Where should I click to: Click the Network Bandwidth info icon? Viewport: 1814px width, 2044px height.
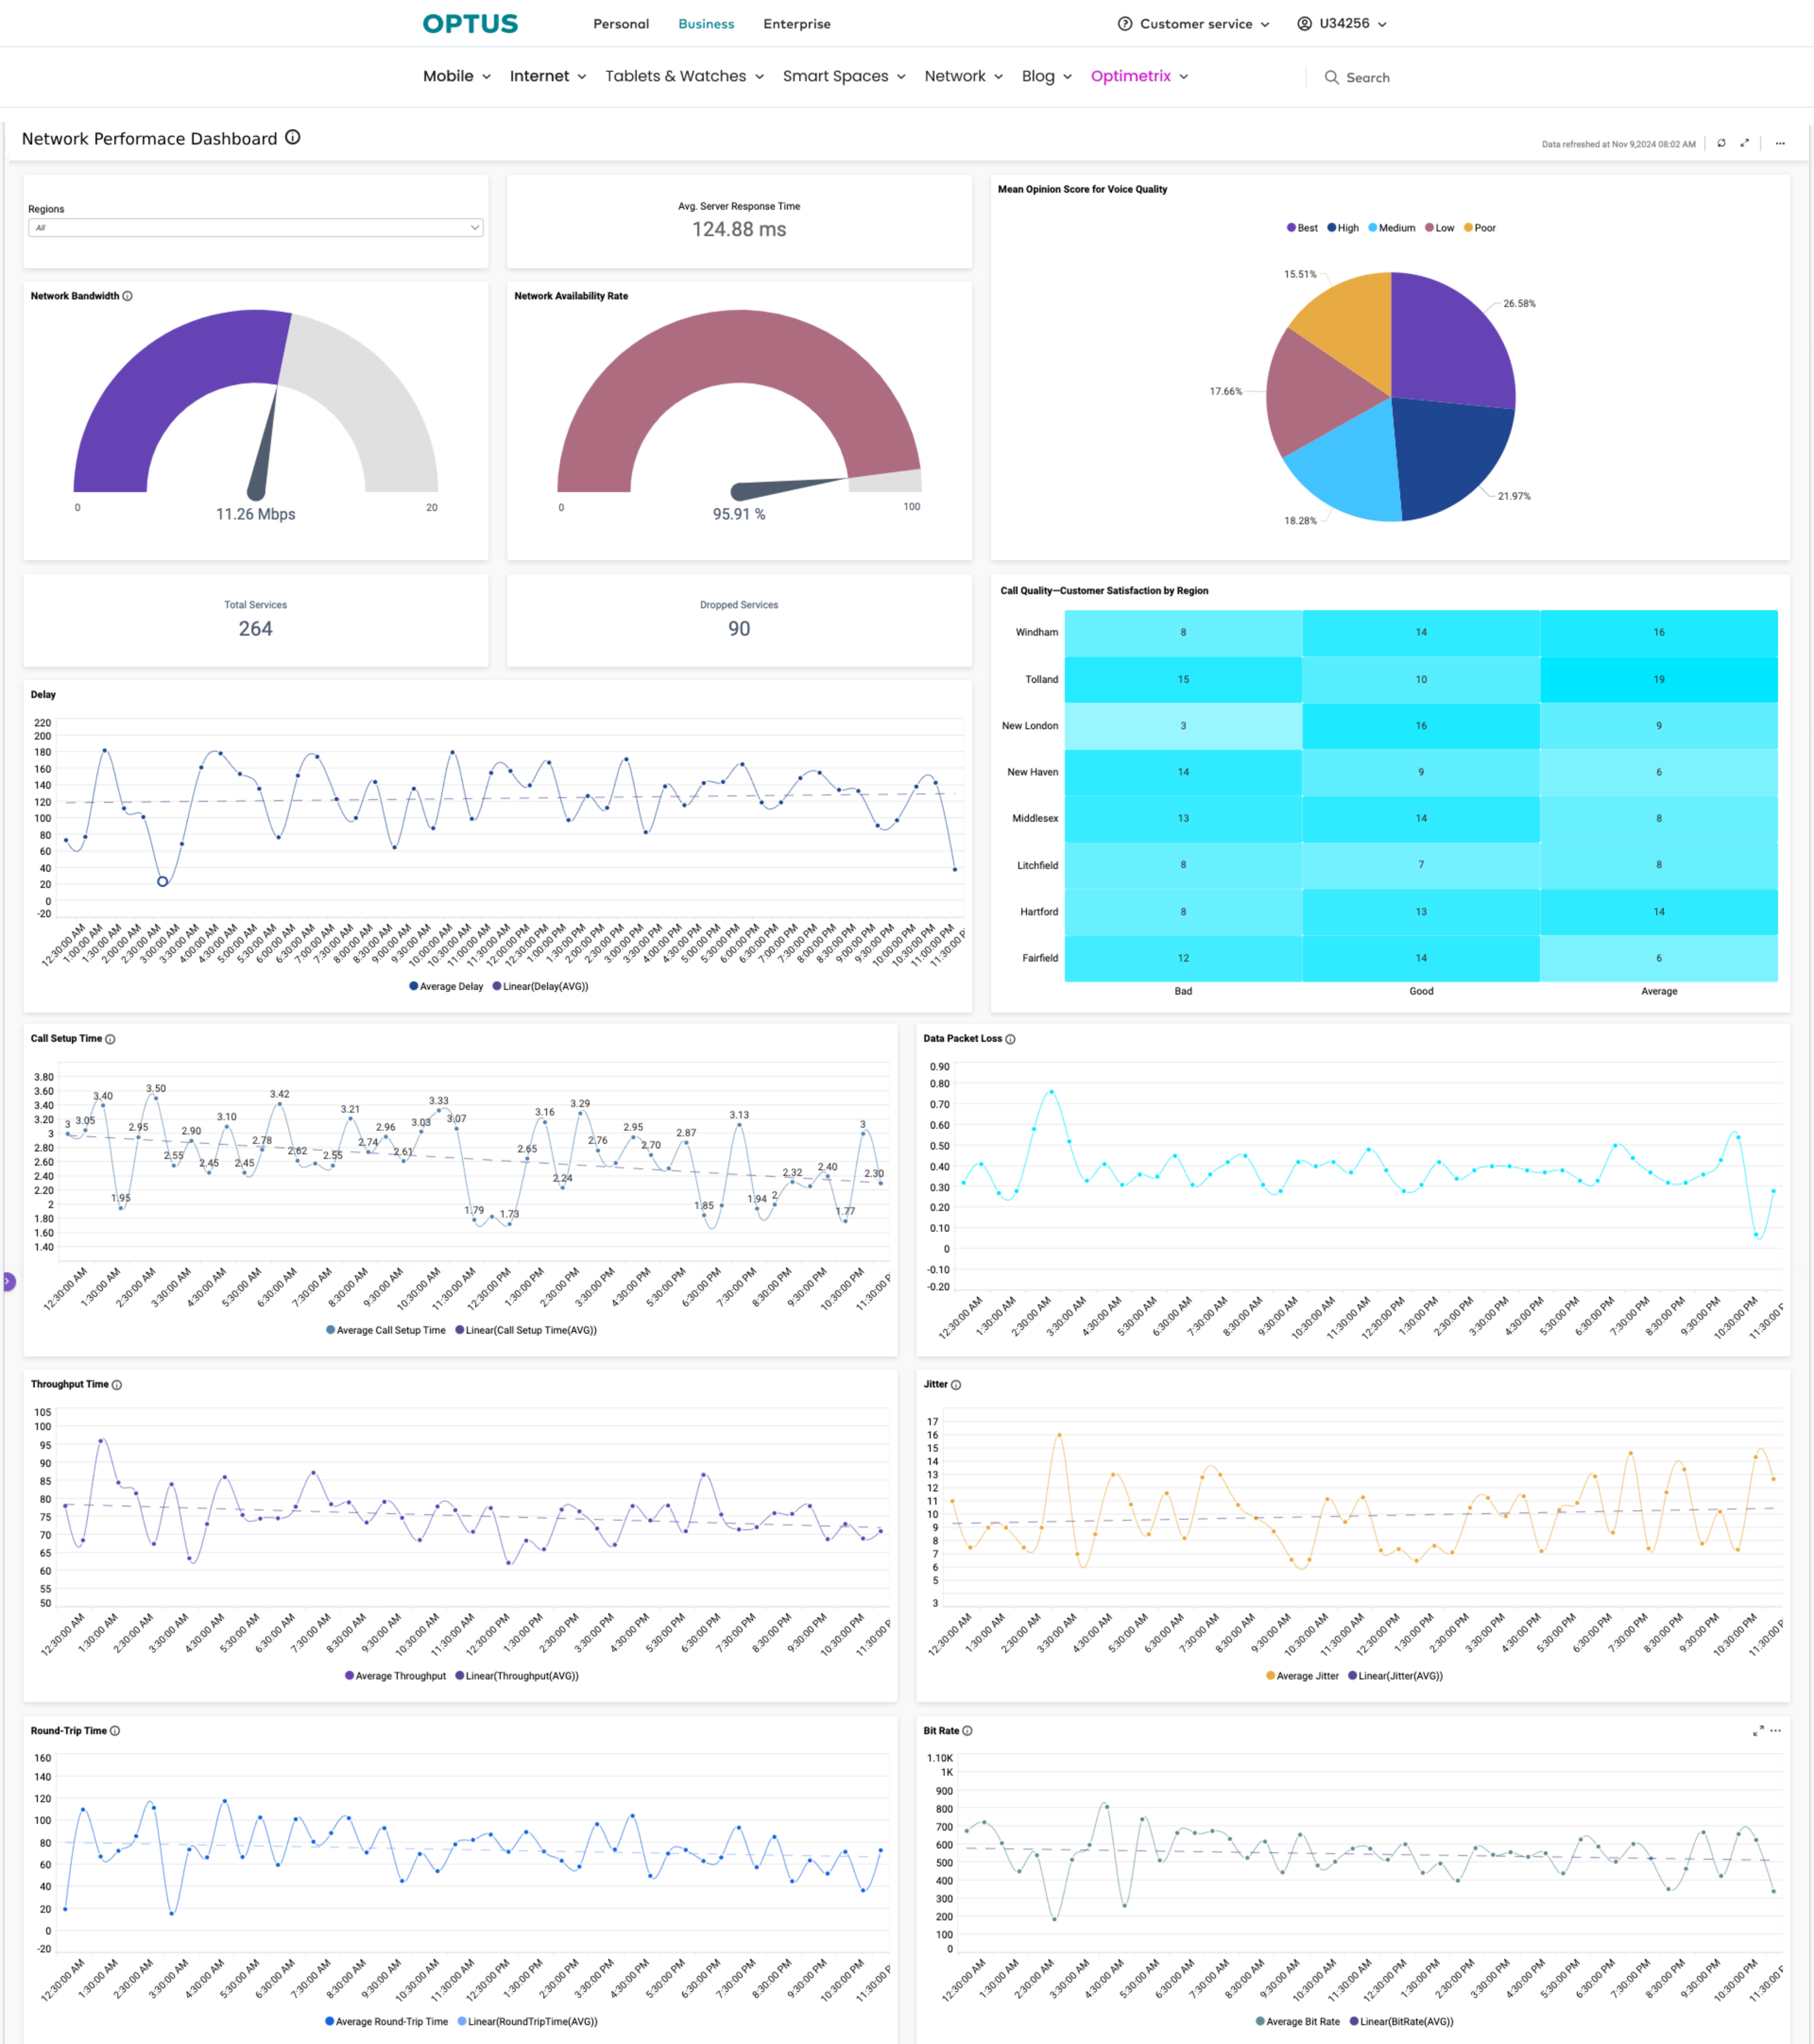tap(128, 296)
